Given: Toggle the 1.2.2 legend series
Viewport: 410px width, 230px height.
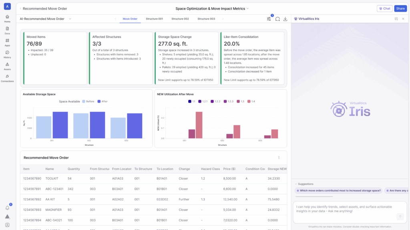Looking at the screenshot, I should tap(215, 101).
